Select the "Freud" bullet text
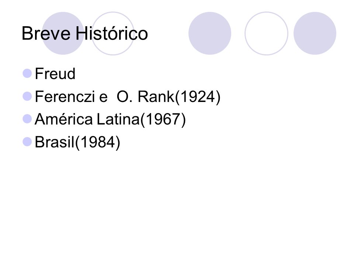The height and width of the screenshot is (266, 354). click(55, 74)
